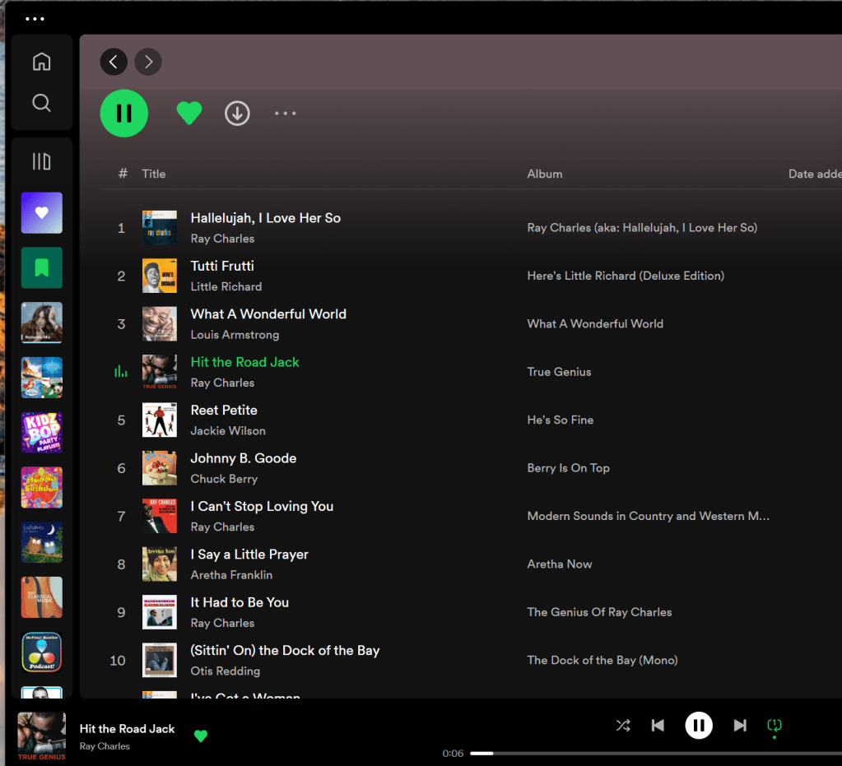The width and height of the screenshot is (842, 766).
Task: Open the What A Wonderful World album link
Action: tap(595, 323)
